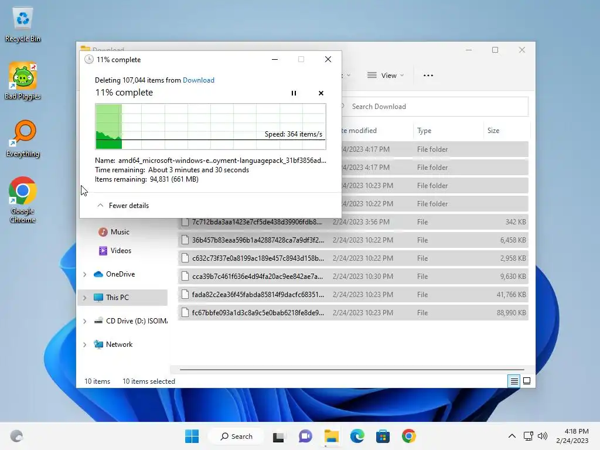Open Chat app from the taskbar
Screen dimensions: 600x450
pos(305,436)
